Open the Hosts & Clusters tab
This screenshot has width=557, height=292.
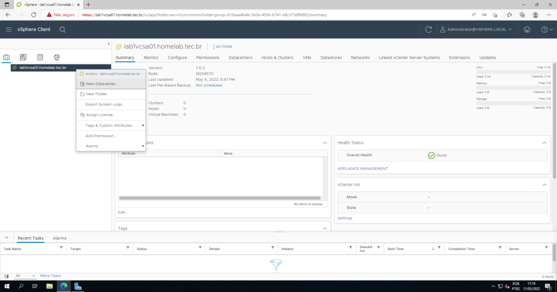[277, 58]
